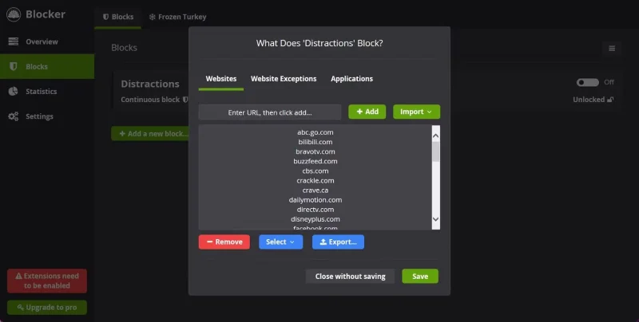Click the Enter URL input field
This screenshot has width=639, height=322.
click(x=270, y=112)
